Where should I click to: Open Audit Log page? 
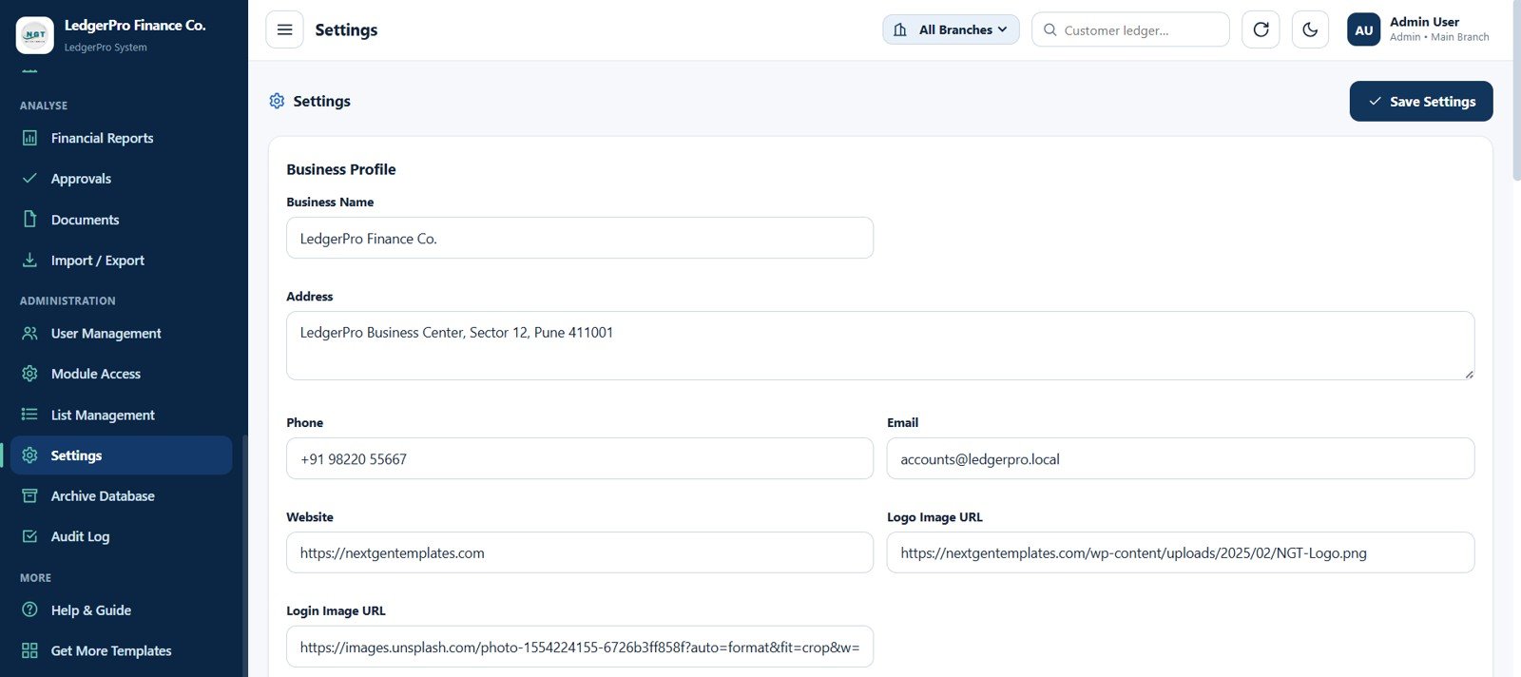tap(122, 536)
